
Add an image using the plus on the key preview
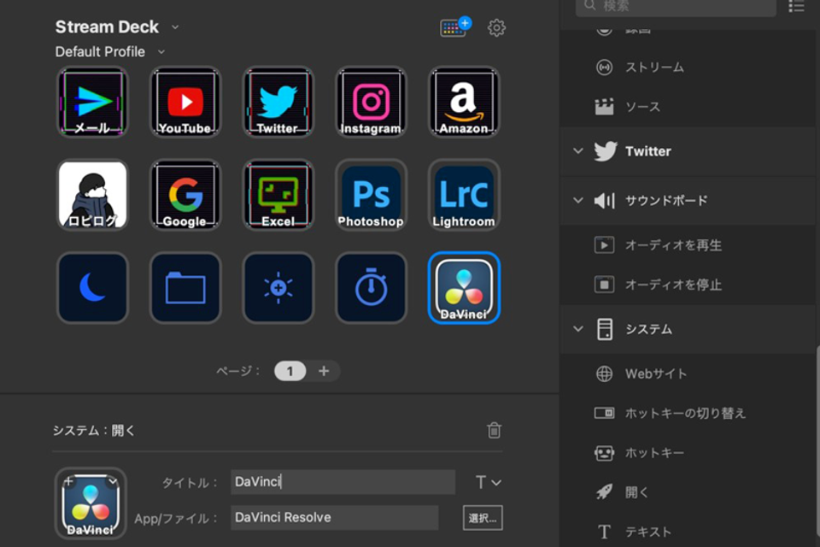pos(68,481)
